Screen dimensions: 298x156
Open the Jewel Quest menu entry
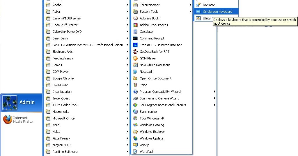[87, 98]
